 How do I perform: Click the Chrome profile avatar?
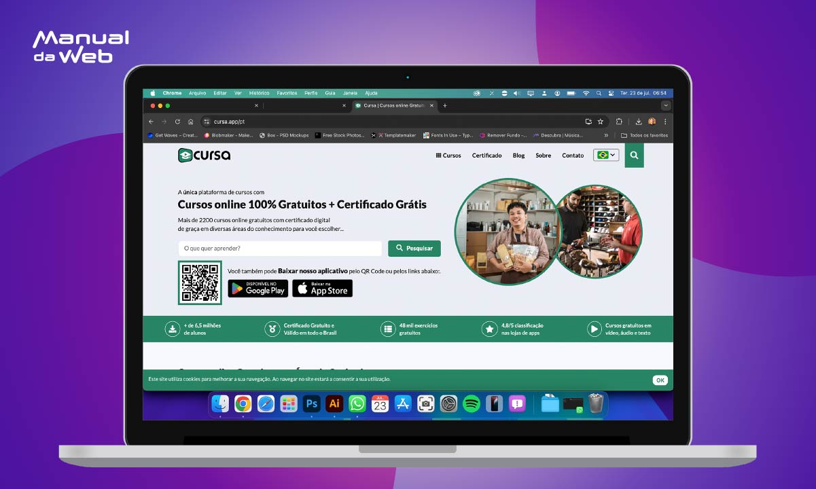[652, 122]
